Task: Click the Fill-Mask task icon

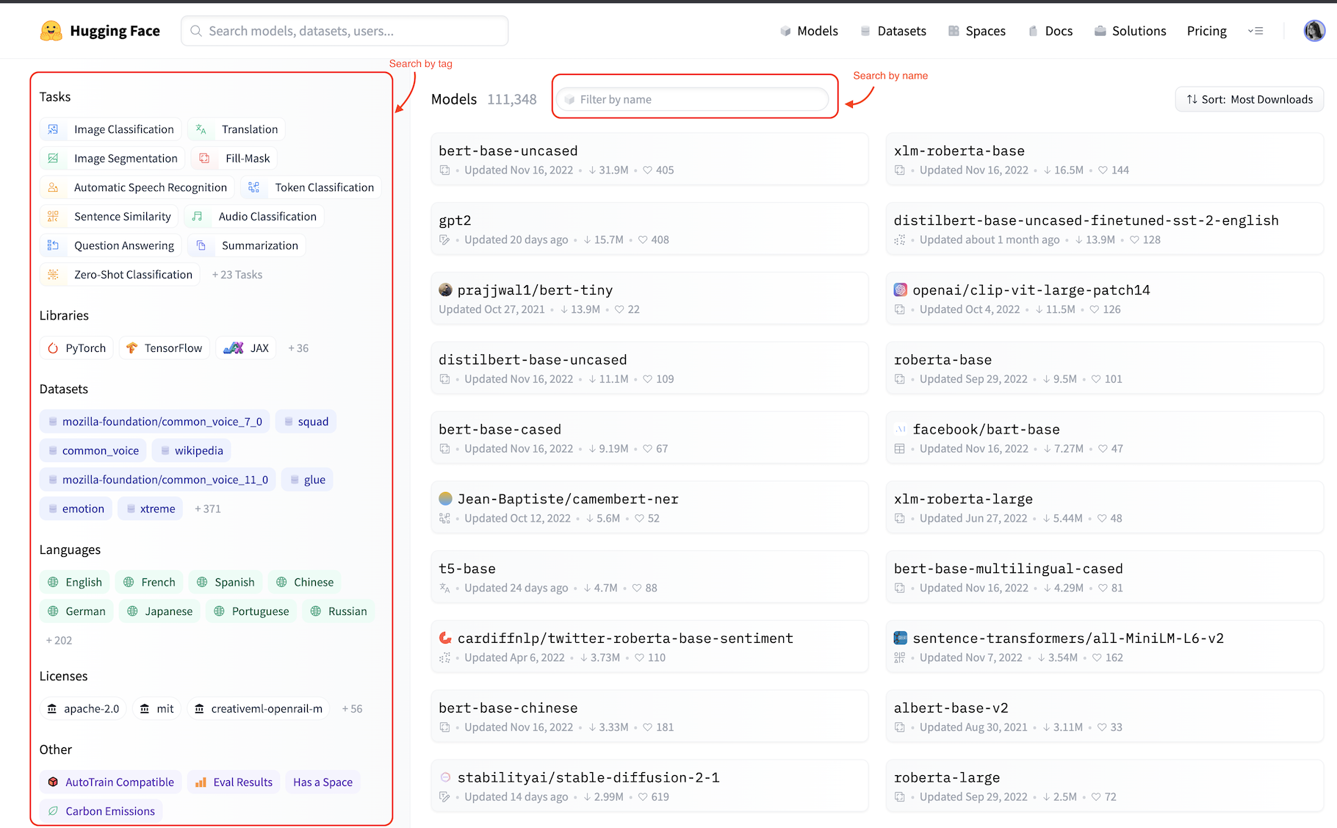Action: (204, 158)
